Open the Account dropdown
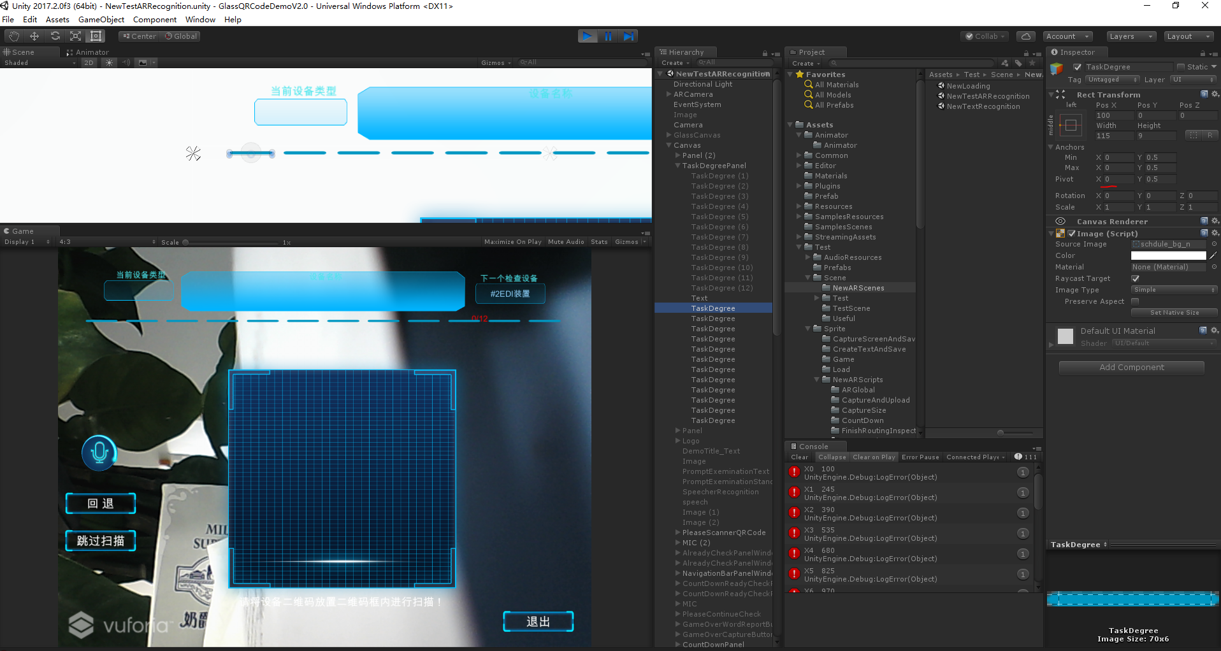The height and width of the screenshot is (651, 1221). 1067,36
